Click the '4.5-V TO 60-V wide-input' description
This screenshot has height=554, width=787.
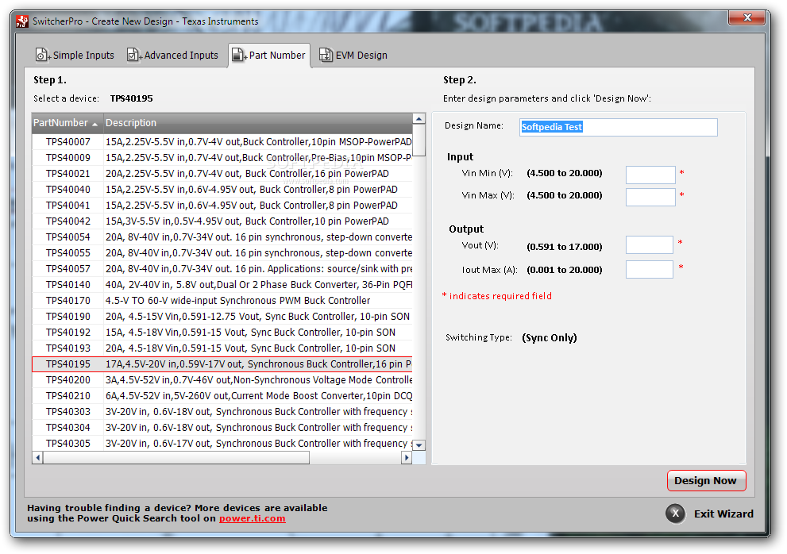[238, 301]
